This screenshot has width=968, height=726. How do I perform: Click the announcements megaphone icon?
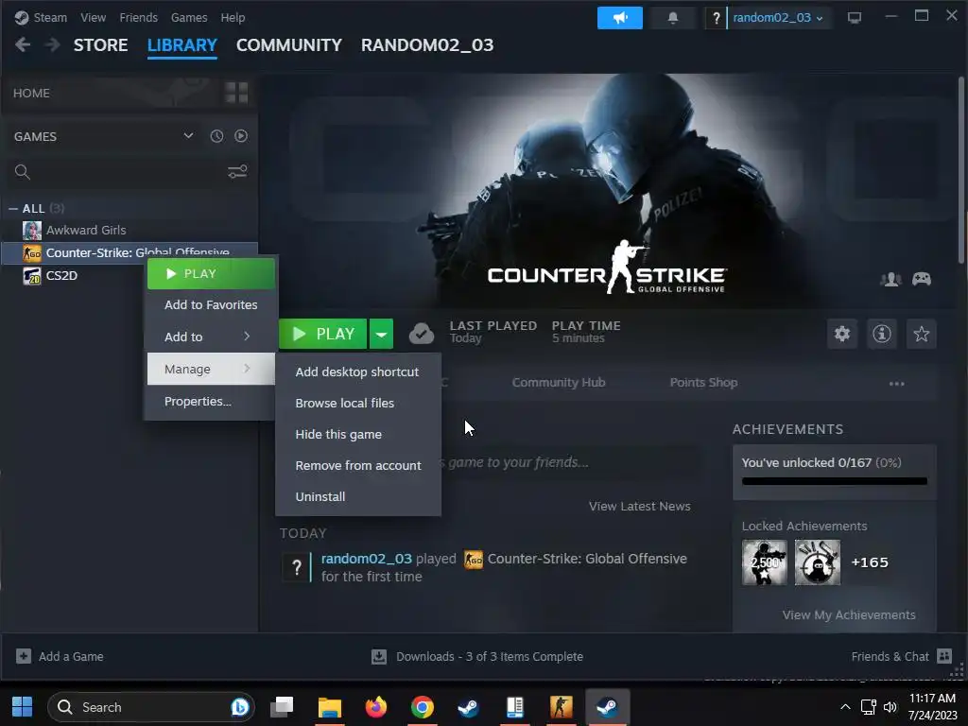pos(619,18)
